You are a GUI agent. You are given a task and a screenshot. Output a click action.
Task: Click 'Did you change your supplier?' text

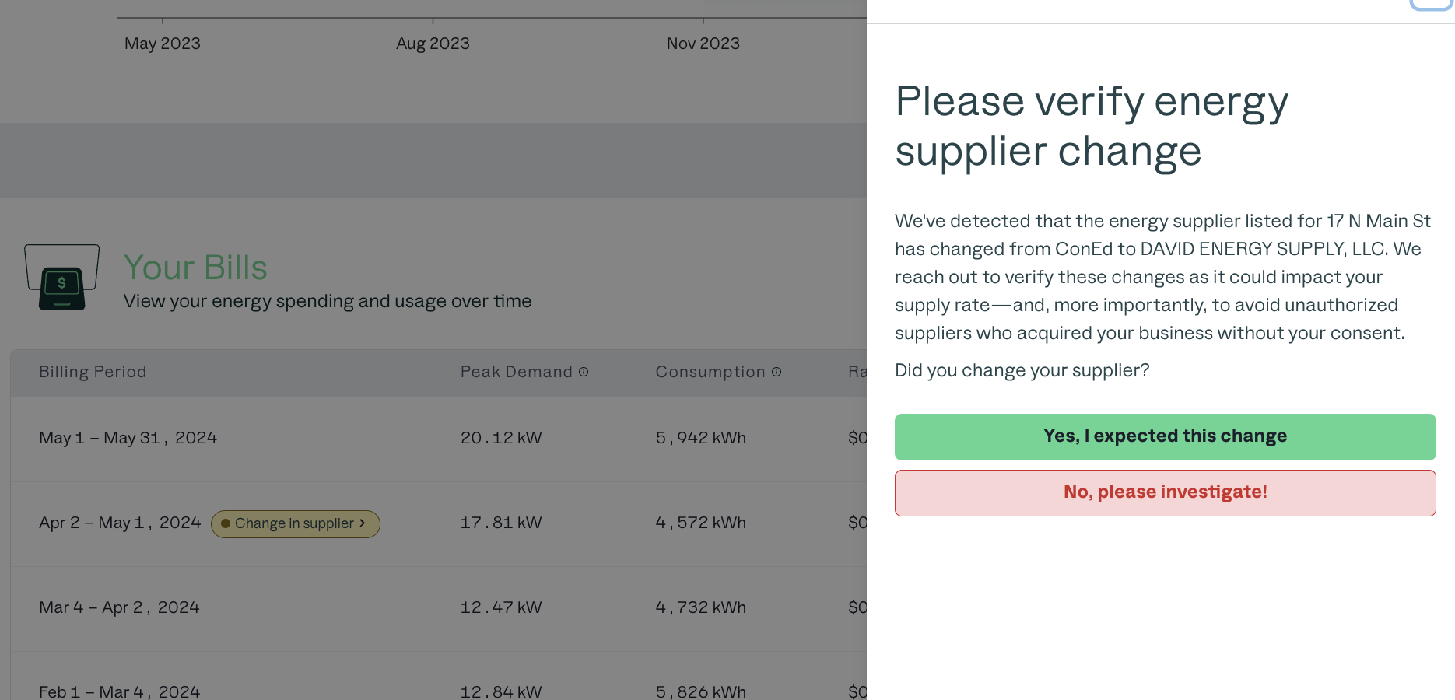tap(1022, 370)
